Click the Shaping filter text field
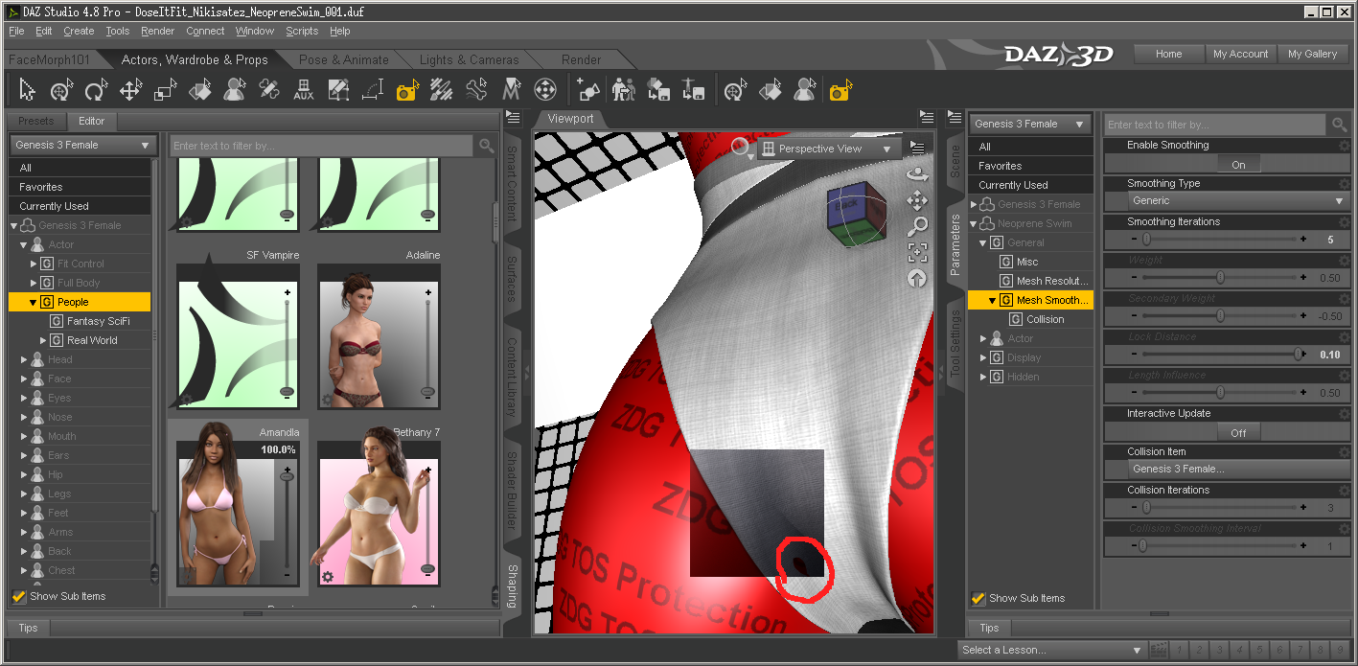Viewport: 1358px width, 666px height. click(321, 146)
